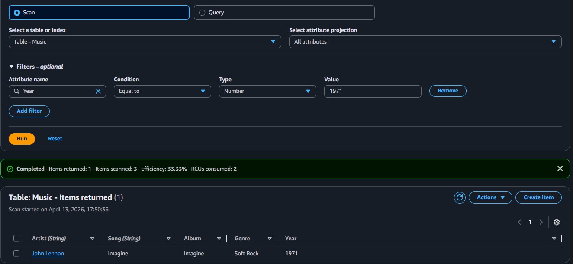The image size is (573, 264).
Task: Click the search icon in the attribute name field
Action: point(16,91)
